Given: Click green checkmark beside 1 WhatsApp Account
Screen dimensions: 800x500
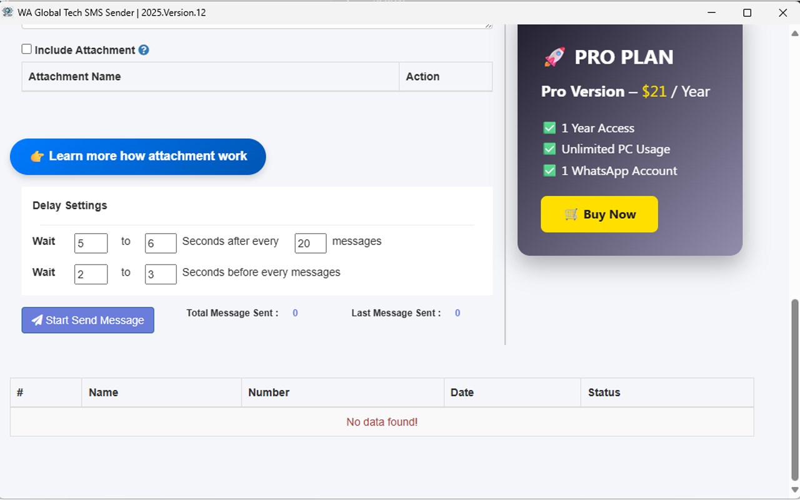Looking at the screenshot, I should (549, 171).
